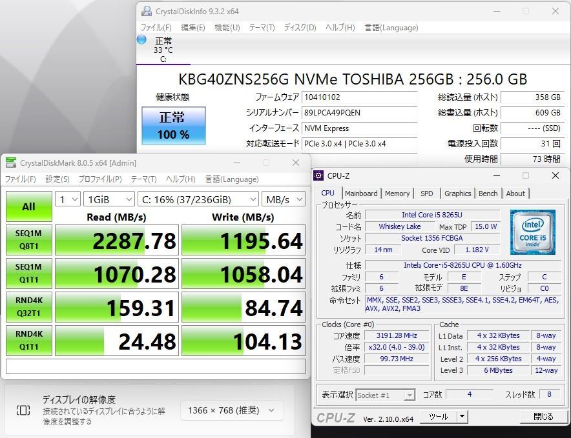This screenshot has height=438, width=571.
Task: Click the CrystalDiskMark title bar app icon
Action: [11, 163]
